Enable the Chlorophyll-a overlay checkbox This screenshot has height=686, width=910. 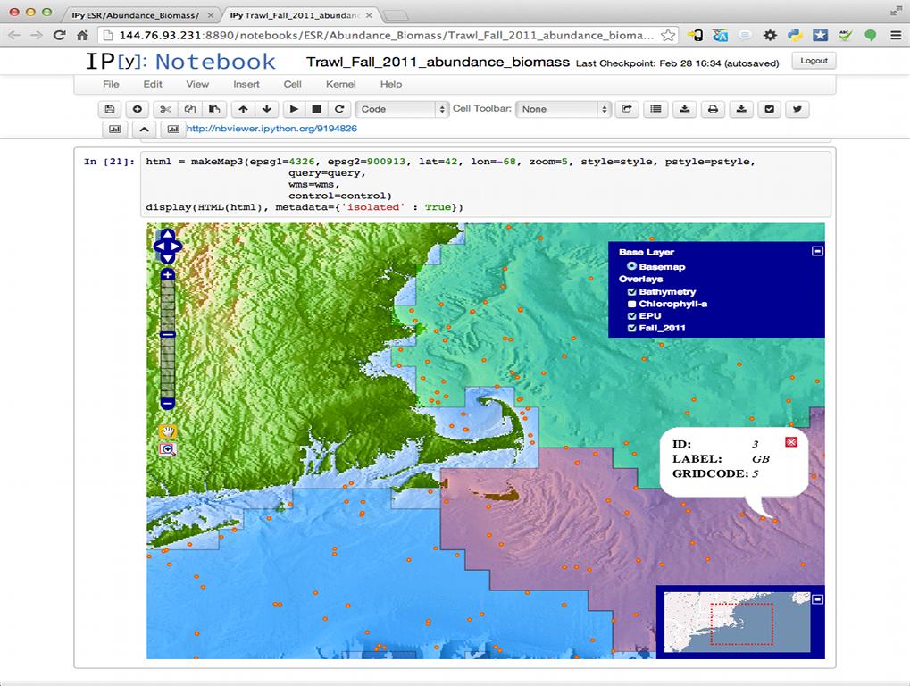632,304
